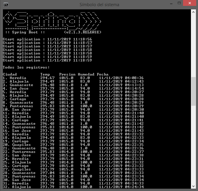
Task: Click the Presion column header
Action: point(67,74)
